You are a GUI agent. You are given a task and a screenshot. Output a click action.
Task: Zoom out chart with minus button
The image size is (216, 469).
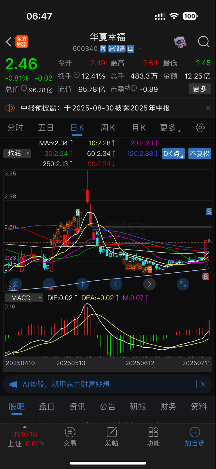tap(49, 284)
